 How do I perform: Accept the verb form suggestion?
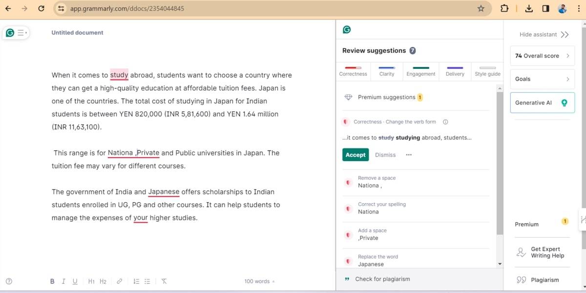pyautogui.click(x=355, y=154)
